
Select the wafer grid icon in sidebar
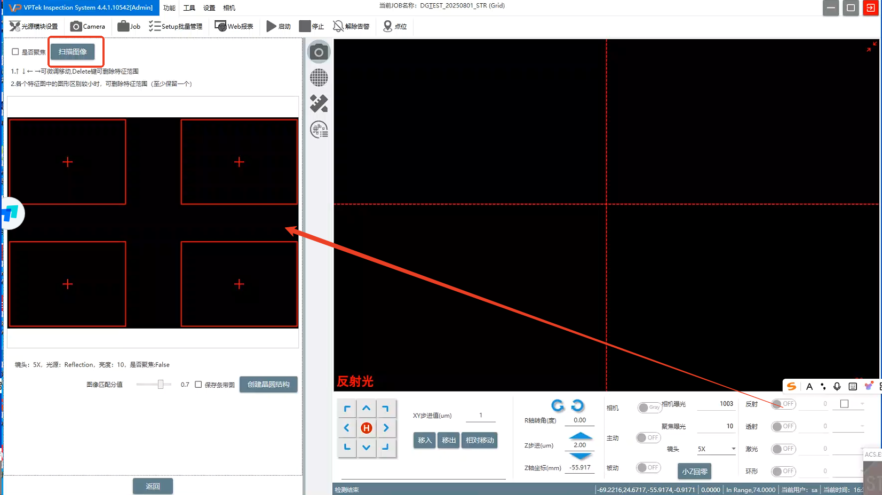(319, 78)
